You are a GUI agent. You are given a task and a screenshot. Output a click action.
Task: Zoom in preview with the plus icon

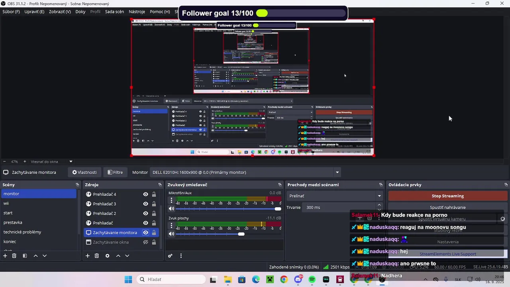(25, 161)
